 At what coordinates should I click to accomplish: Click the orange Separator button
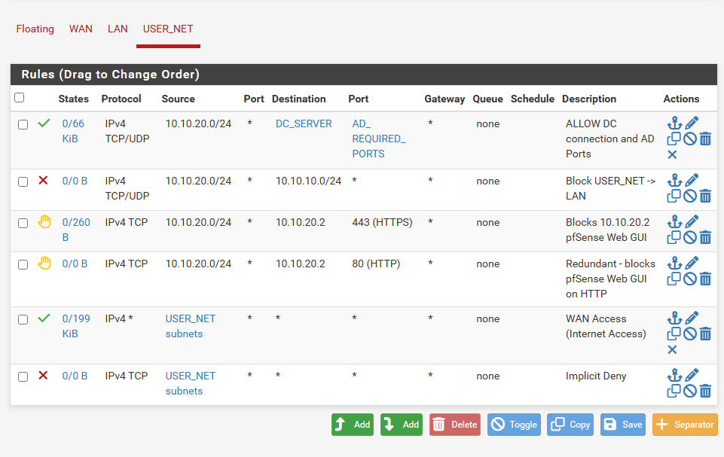click(685, 425)
